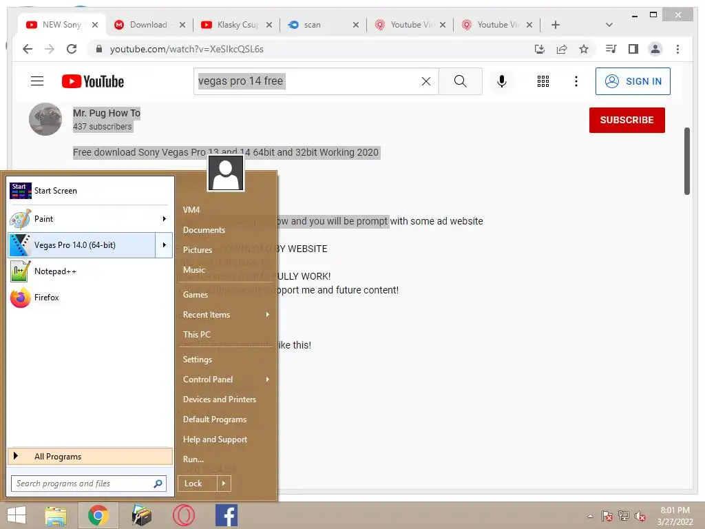The image size is (705, 529).
Task: Open Default Programs
Action: pyautogui.click(x=215, y=419)
